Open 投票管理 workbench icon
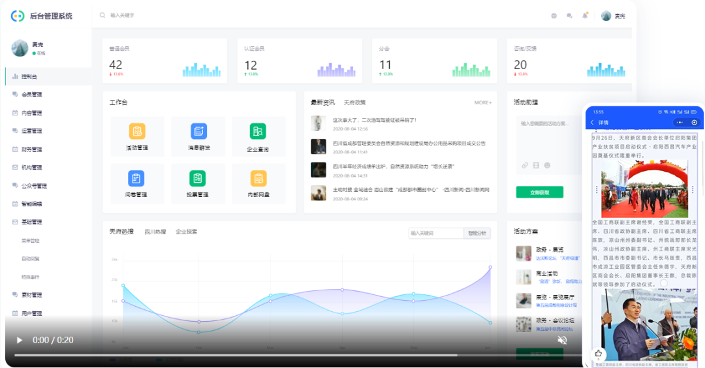 [197, 178]
